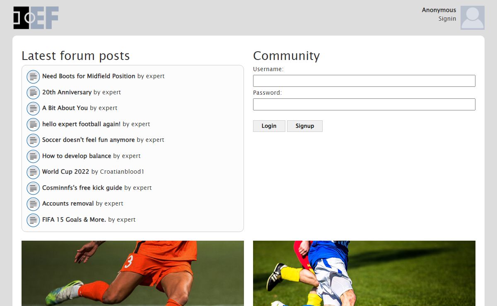Click author Croatianblood1 on World Cup 2022

pyautogui.click(x=122, y=172)
